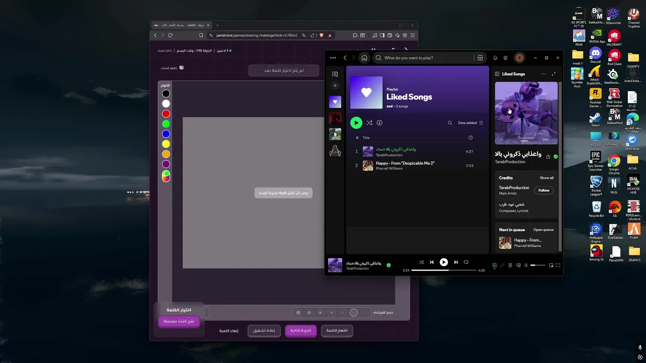Open Pharrell Williams artist in track list
Viewport: 646px width, 363px height.
[x=389, y=168]
